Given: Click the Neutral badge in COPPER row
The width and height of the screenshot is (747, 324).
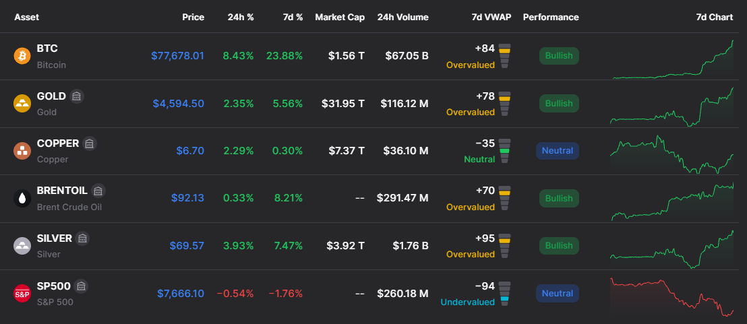Looking at the screenshot, I should click(x=557, y=151).
